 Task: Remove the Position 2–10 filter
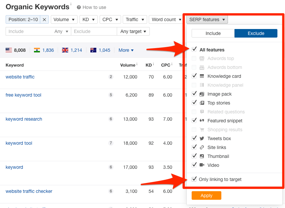(x=45, y=19)
